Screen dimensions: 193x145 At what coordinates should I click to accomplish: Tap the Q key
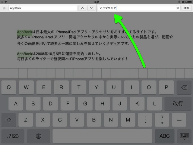[9, 87]
